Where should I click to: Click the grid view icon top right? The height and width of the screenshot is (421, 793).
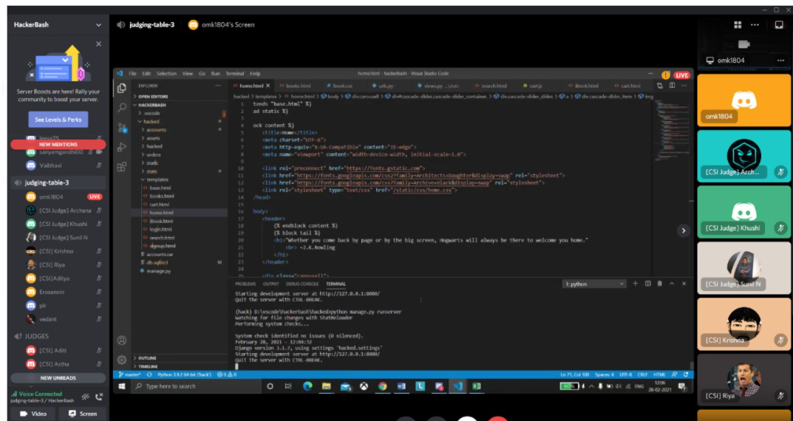click(737, 24)
